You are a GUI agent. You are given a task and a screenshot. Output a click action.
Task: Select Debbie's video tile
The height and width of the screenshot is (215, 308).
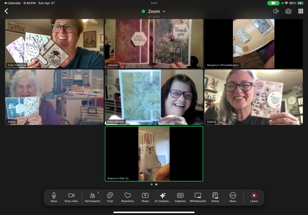[x=254, y=97]
